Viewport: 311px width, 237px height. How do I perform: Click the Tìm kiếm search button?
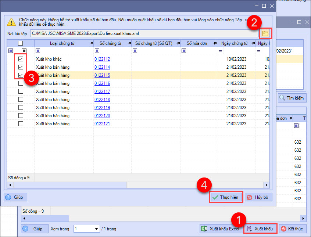[292, 98]
